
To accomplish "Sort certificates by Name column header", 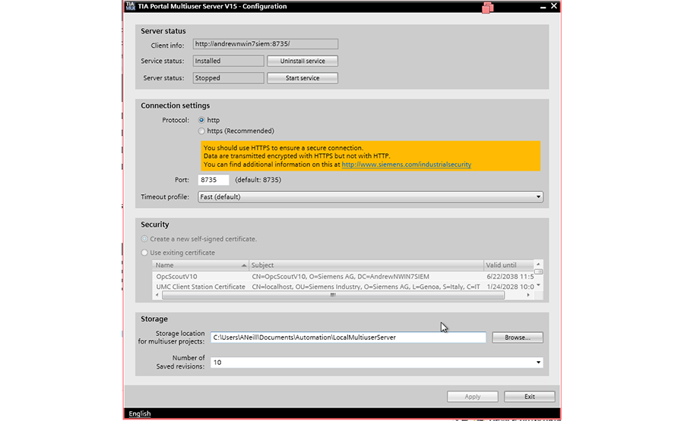I will [201, 265].
